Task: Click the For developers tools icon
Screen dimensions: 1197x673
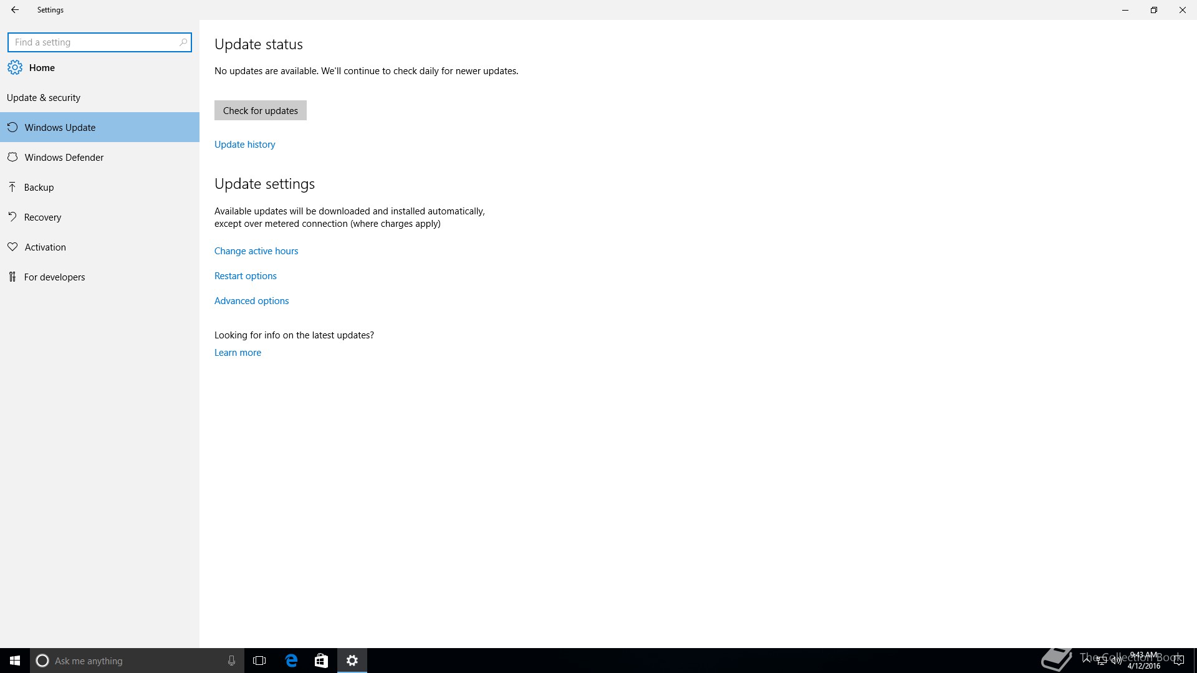Action: (x=12, y=277)
